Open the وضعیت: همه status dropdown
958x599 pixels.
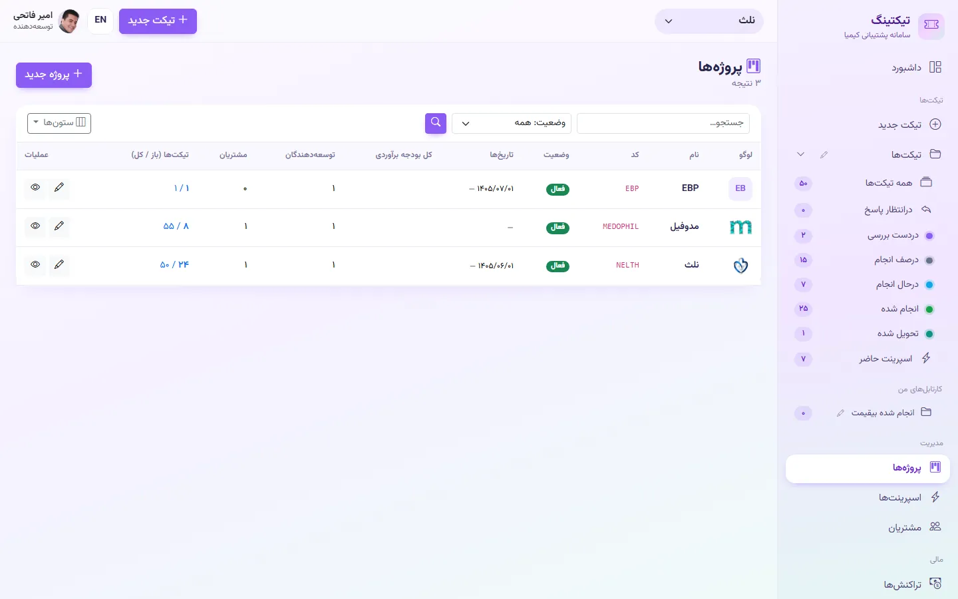pyautogui.click(x=512, y=123)
